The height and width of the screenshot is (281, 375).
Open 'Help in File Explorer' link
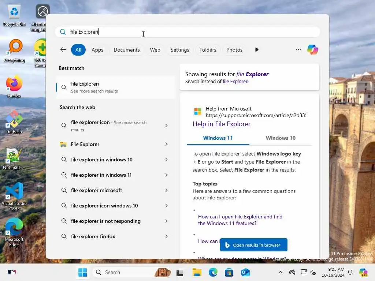click(x=222, y=124)
